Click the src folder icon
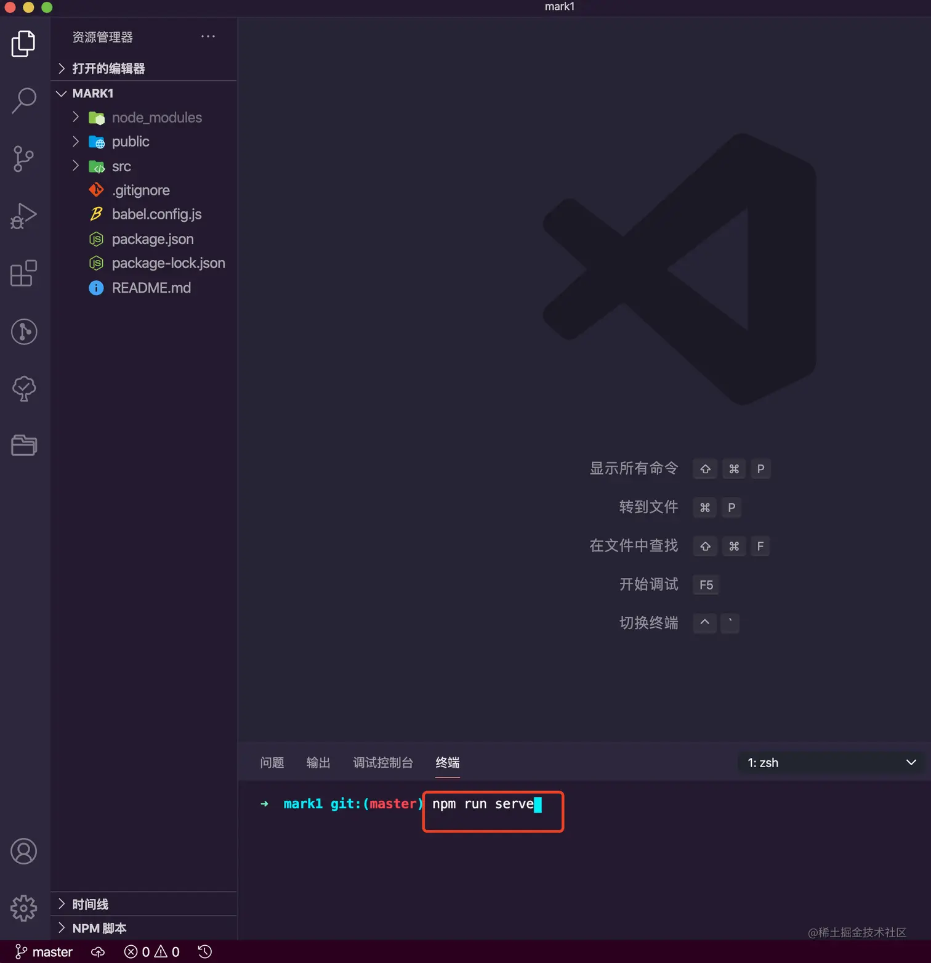Image resolution: width=931 pixels, height=963 pixels. click(x=97, y=166)
